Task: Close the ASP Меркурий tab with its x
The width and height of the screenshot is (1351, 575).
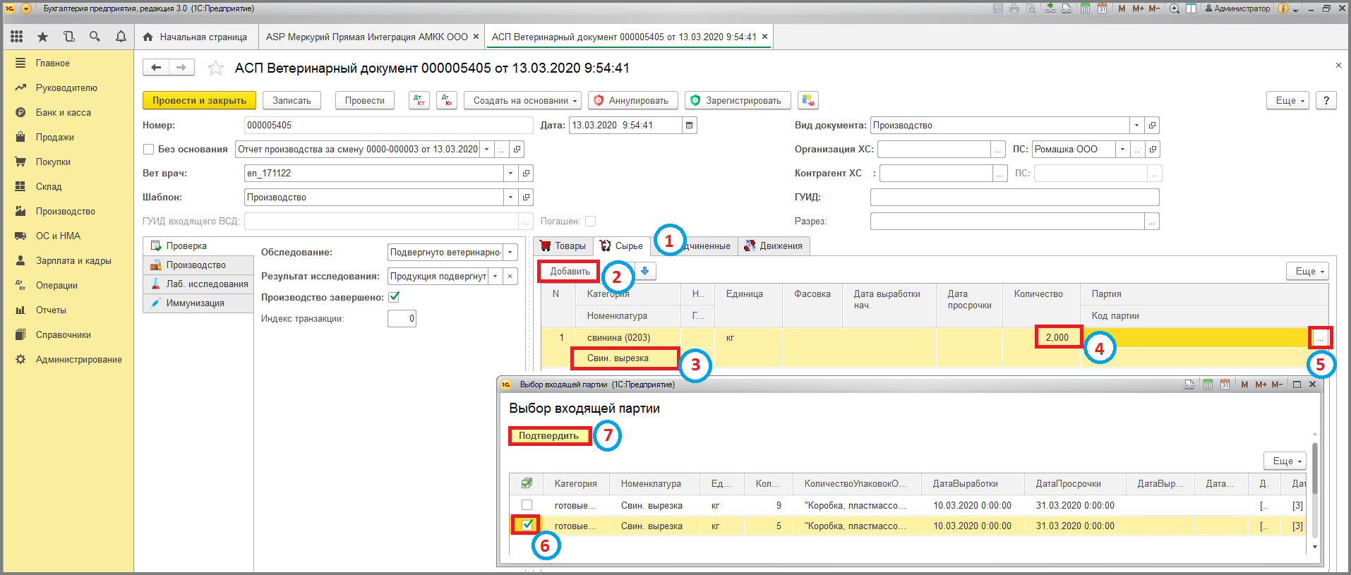Action: [x=476, y=37]
